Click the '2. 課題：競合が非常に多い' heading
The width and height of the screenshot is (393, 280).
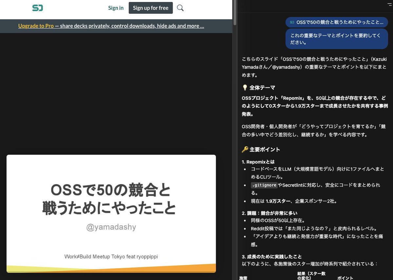pyautogui.click(x=270, y=213)
